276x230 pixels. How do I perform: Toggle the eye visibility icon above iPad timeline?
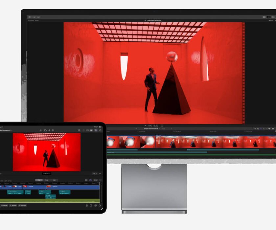click(x=86, y=180)
